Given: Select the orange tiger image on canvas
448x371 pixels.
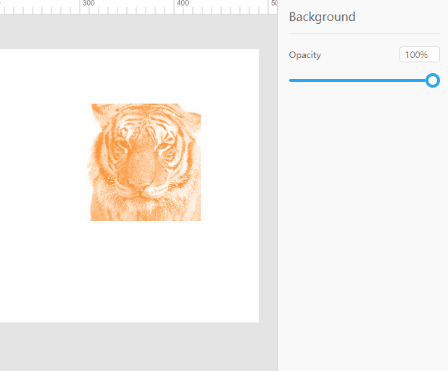Looking at the screenshot, I should coord(144,162).
